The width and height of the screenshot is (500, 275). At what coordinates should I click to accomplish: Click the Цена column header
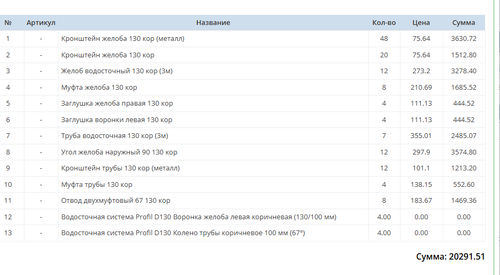(x=421, y=23)
